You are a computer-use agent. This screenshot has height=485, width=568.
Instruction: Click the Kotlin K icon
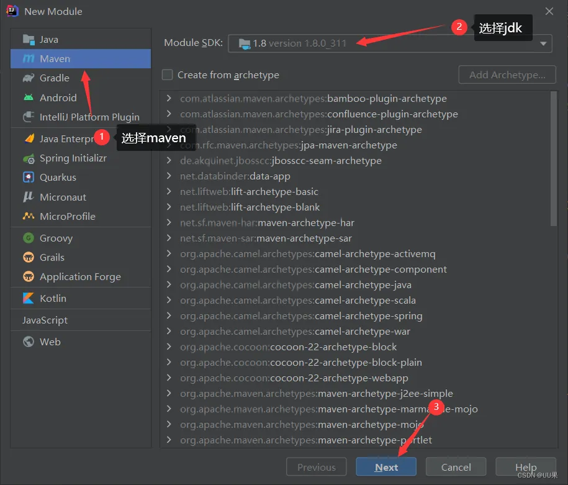coord(29,298)
